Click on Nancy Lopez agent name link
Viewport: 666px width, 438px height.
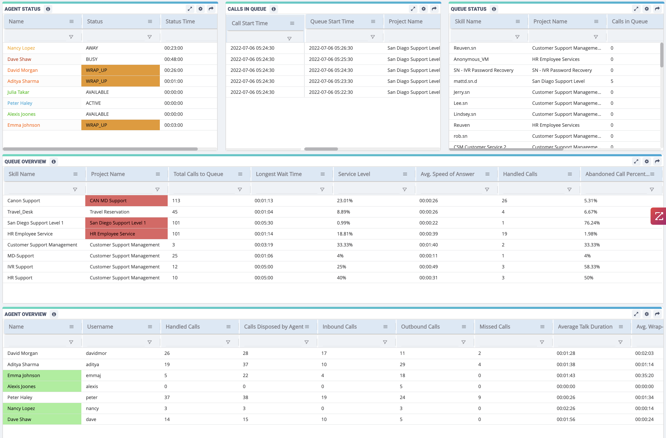[21, 47]
